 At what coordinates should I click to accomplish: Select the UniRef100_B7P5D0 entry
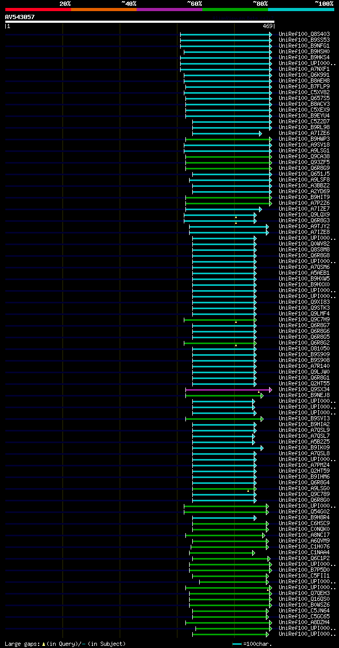[x=304, y=570]
